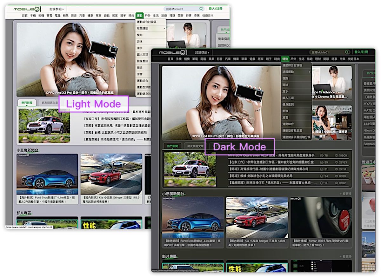The height and width of the screenshot is (278, 381).
Task: Click the eye views icon showing 9592
Action: click(337, 183)
